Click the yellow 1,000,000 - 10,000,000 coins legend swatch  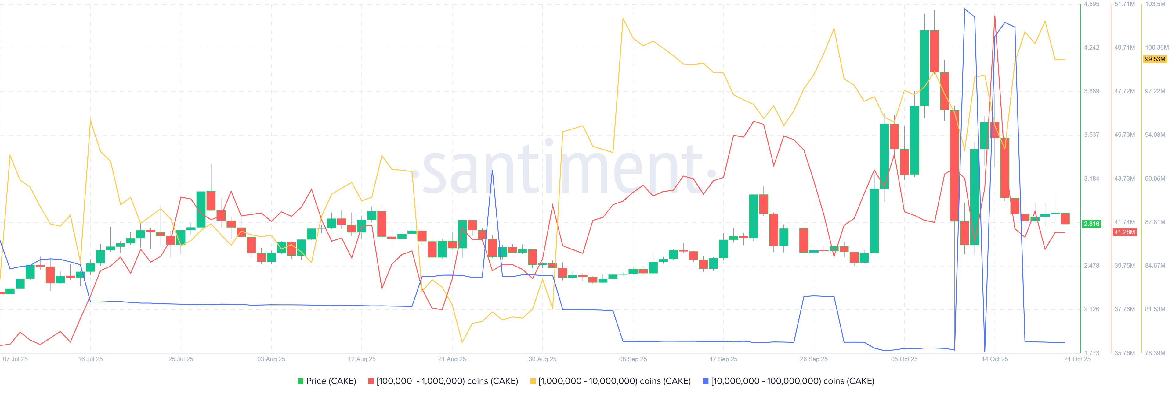tap(533, 381)
